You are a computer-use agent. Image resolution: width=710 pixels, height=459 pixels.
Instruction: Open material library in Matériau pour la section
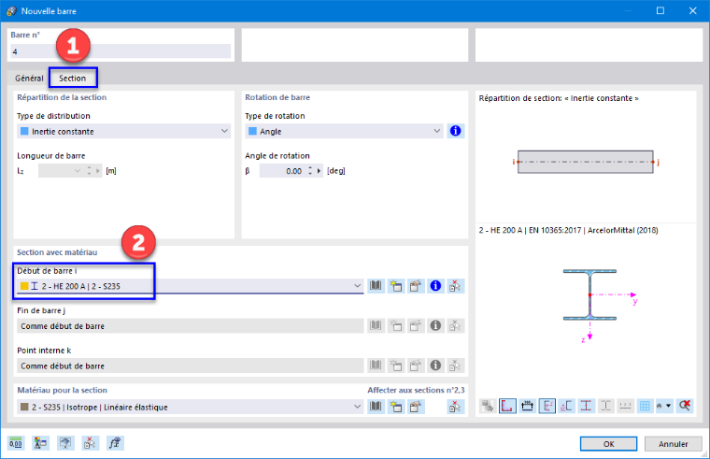tap(376, 407)
